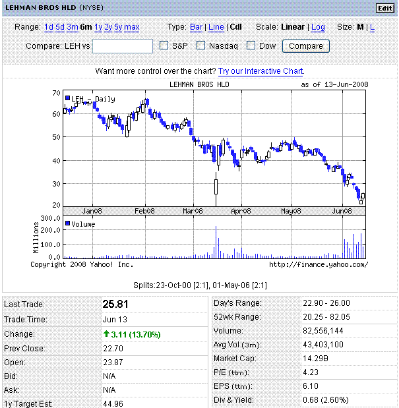Switch scale to Log
This screenshot has height=408, width=399.
tap(318, 27)
